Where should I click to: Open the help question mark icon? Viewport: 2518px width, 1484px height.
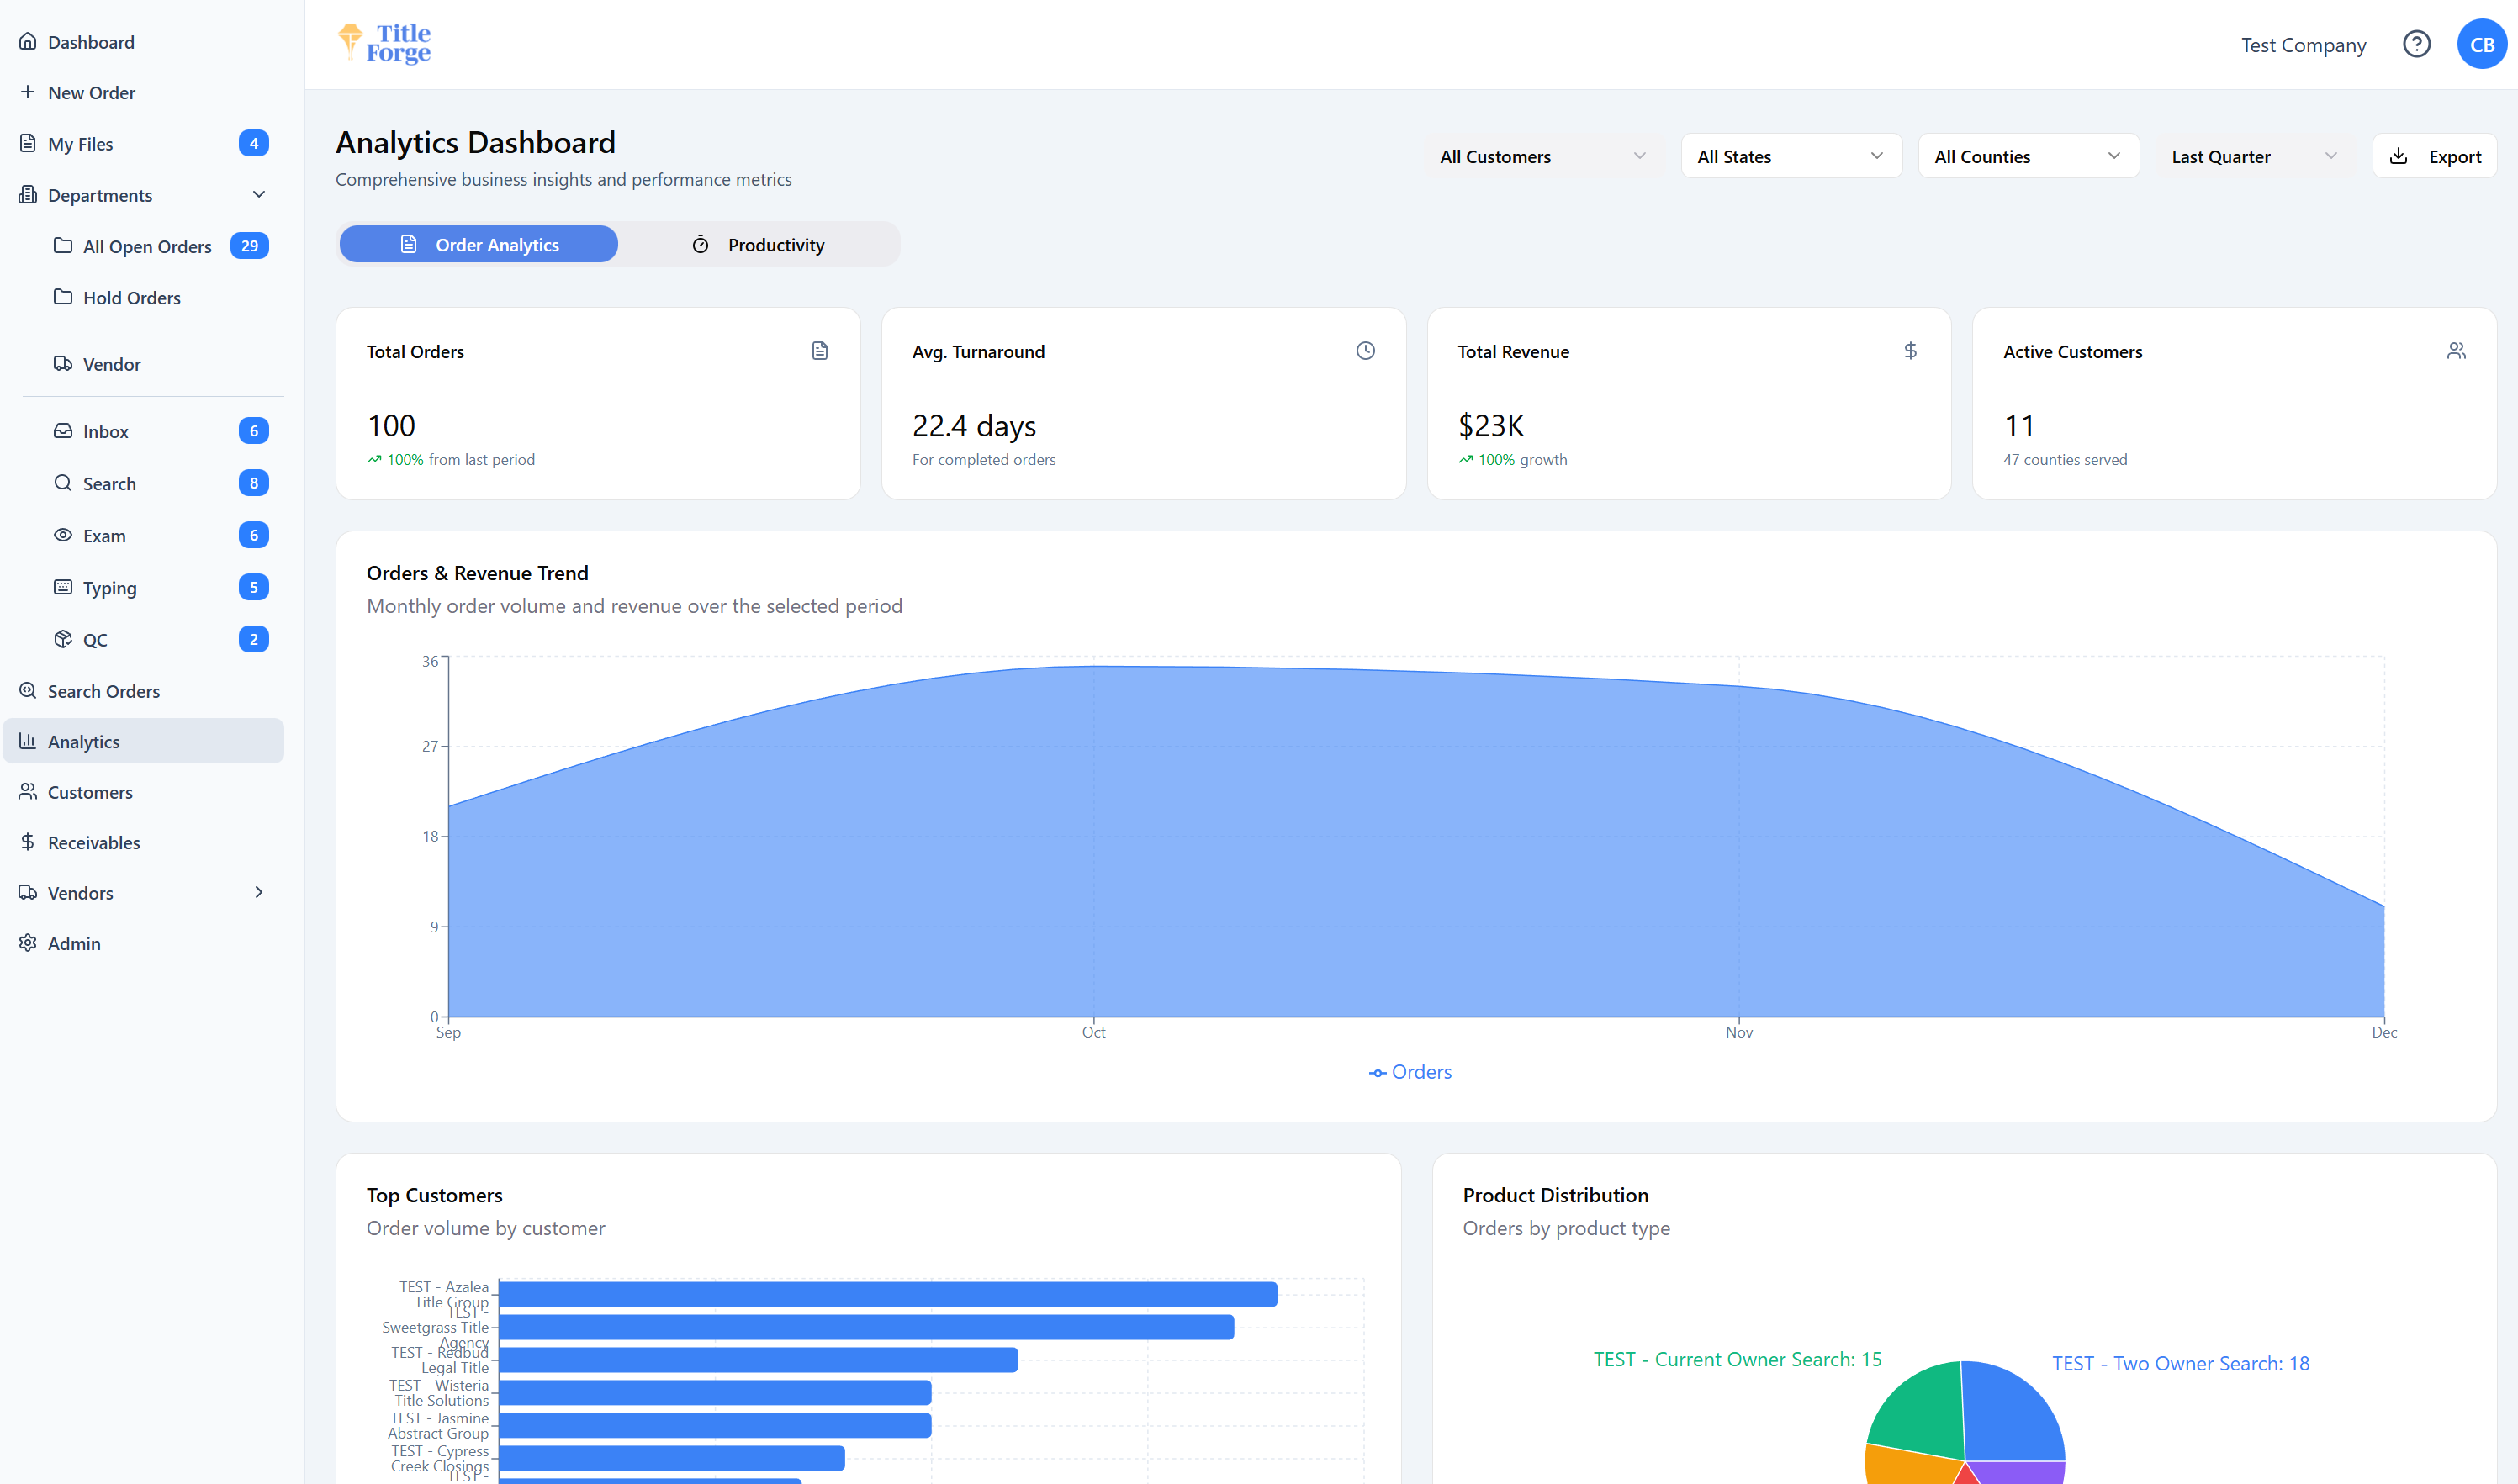[2416, 44]
